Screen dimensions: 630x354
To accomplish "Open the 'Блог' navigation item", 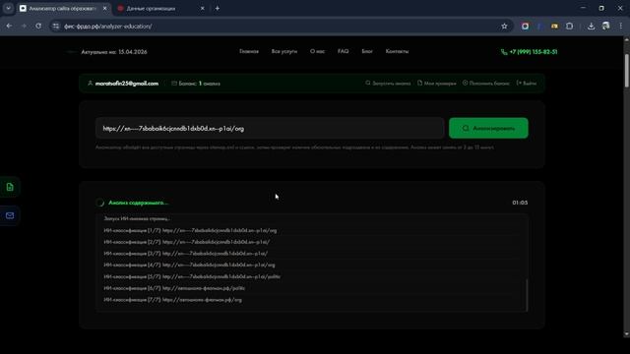I will 367,51.
